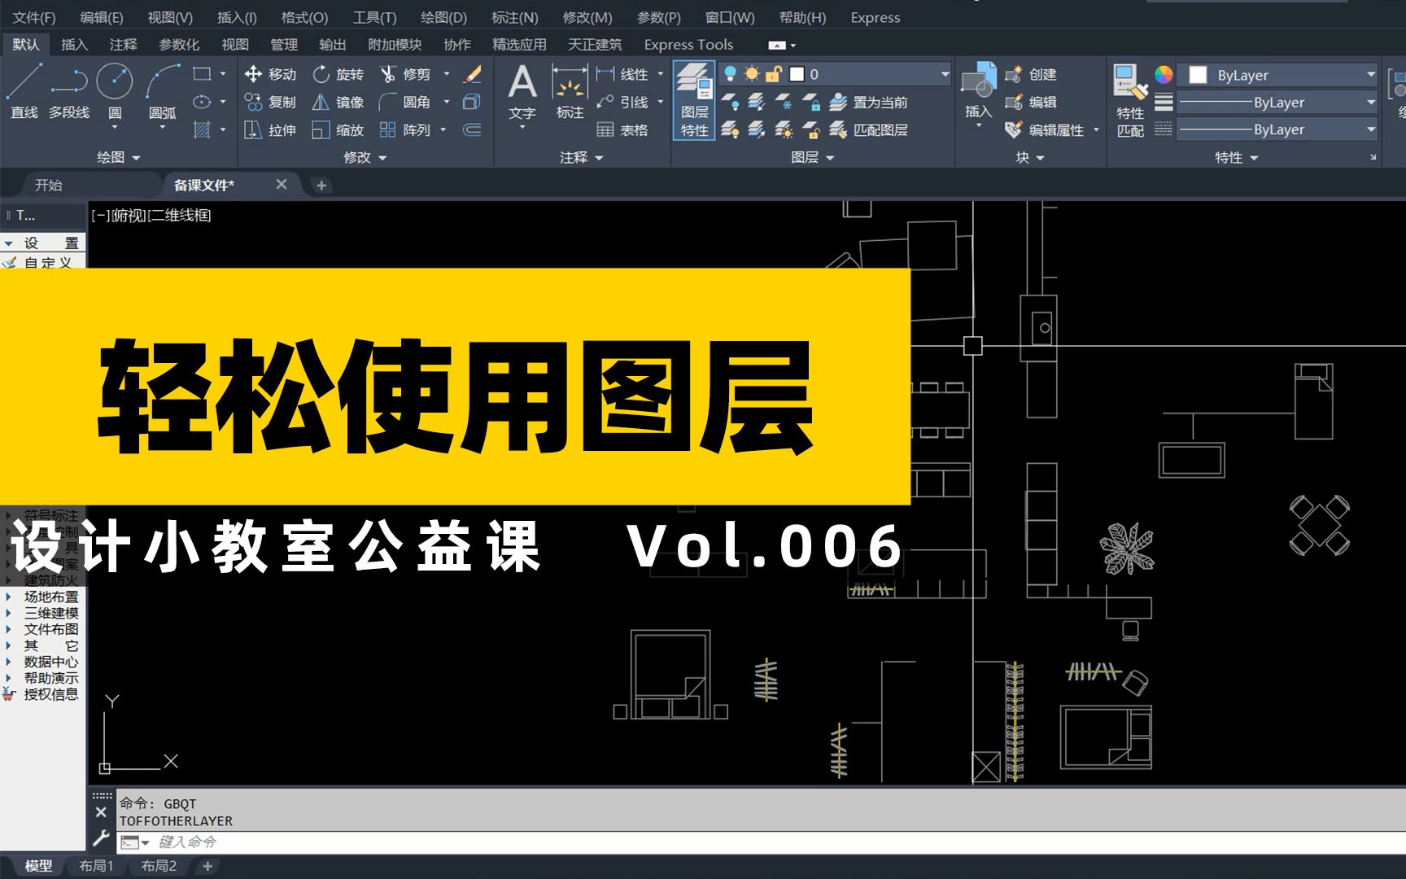This screenshot has height=879, width=1406.
Task: Expand the 特性 panel flyout
Action: (x=1237, y=157)
